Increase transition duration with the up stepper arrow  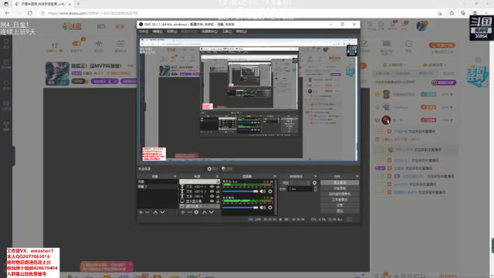point(316,188)
